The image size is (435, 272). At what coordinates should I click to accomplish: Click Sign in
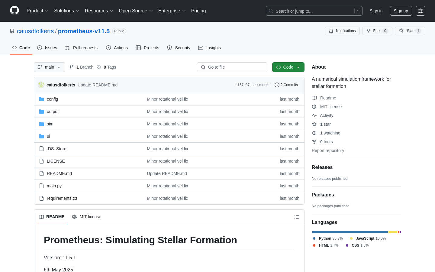[x=376, y=11]
